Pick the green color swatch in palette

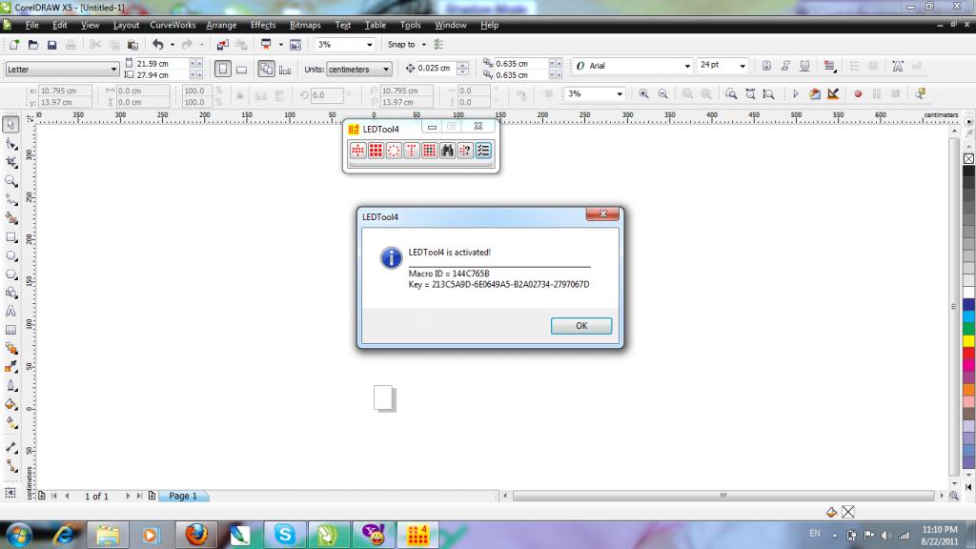(969, 329)
